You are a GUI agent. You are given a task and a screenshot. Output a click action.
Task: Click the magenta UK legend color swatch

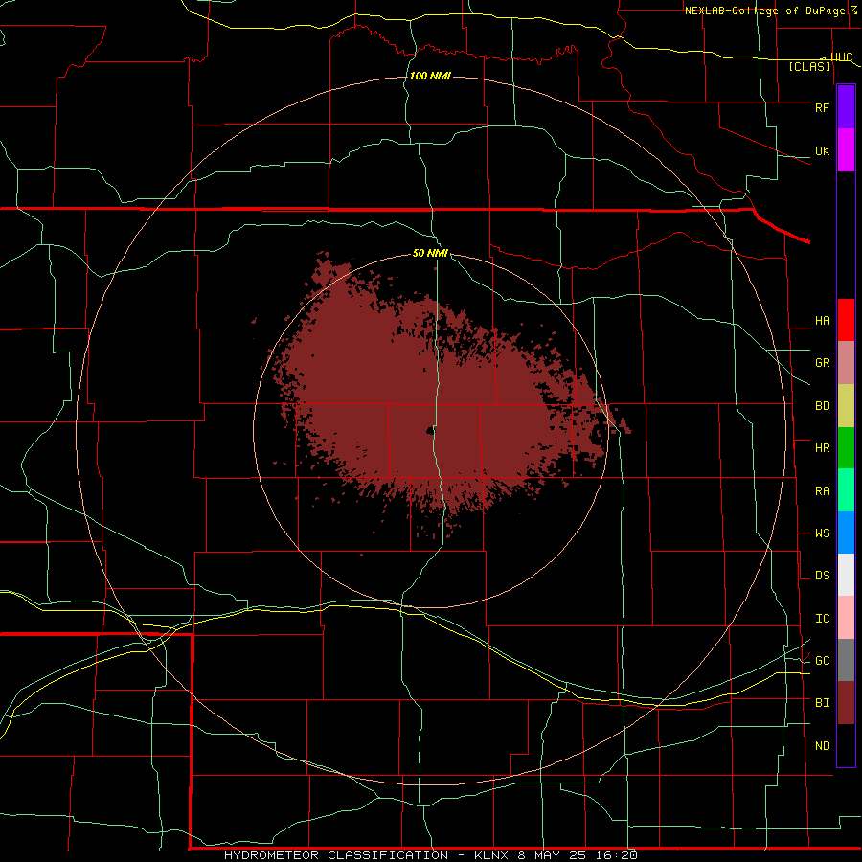(x=846, y=150)
